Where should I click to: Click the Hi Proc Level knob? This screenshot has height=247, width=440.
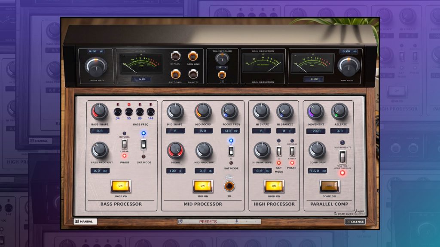click(262, 150)
